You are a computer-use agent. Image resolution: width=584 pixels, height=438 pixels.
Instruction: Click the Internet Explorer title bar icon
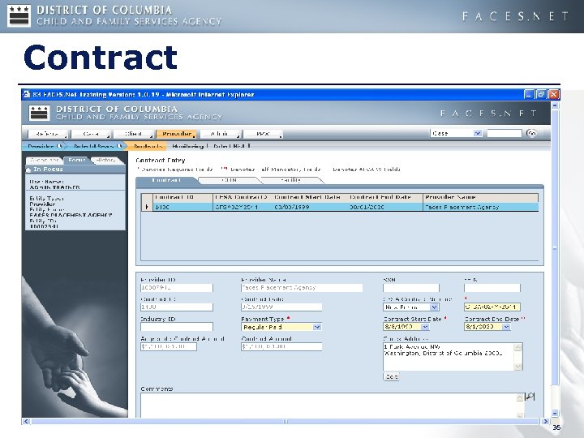click(27, 94)
